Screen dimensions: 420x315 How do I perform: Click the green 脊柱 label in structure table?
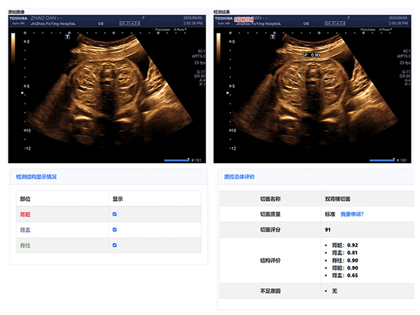pyautogui.click(x=24, y=245)
